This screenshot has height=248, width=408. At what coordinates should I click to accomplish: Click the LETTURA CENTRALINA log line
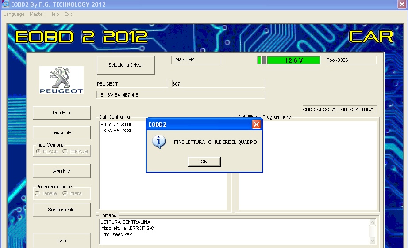click(x=125, y=222)
